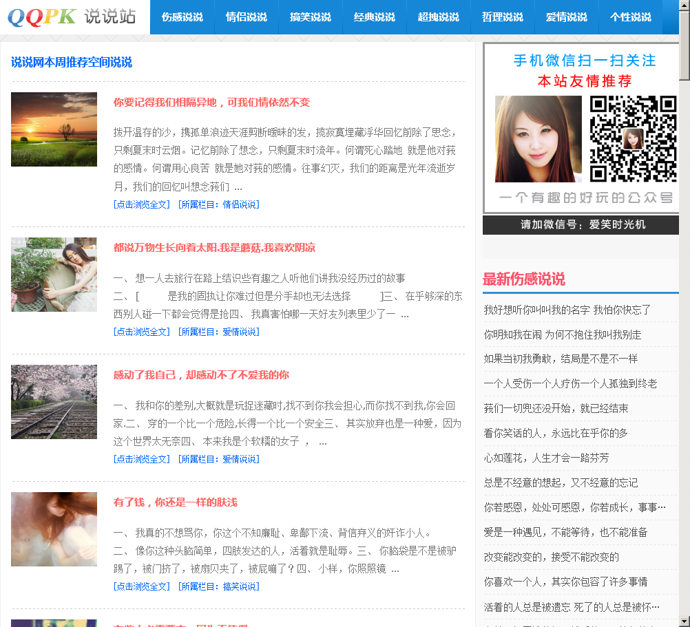The height and width of the screenshot is (627, 690).
Task: Open the red-haired girl thumbnail
Action: coord(54,529)
